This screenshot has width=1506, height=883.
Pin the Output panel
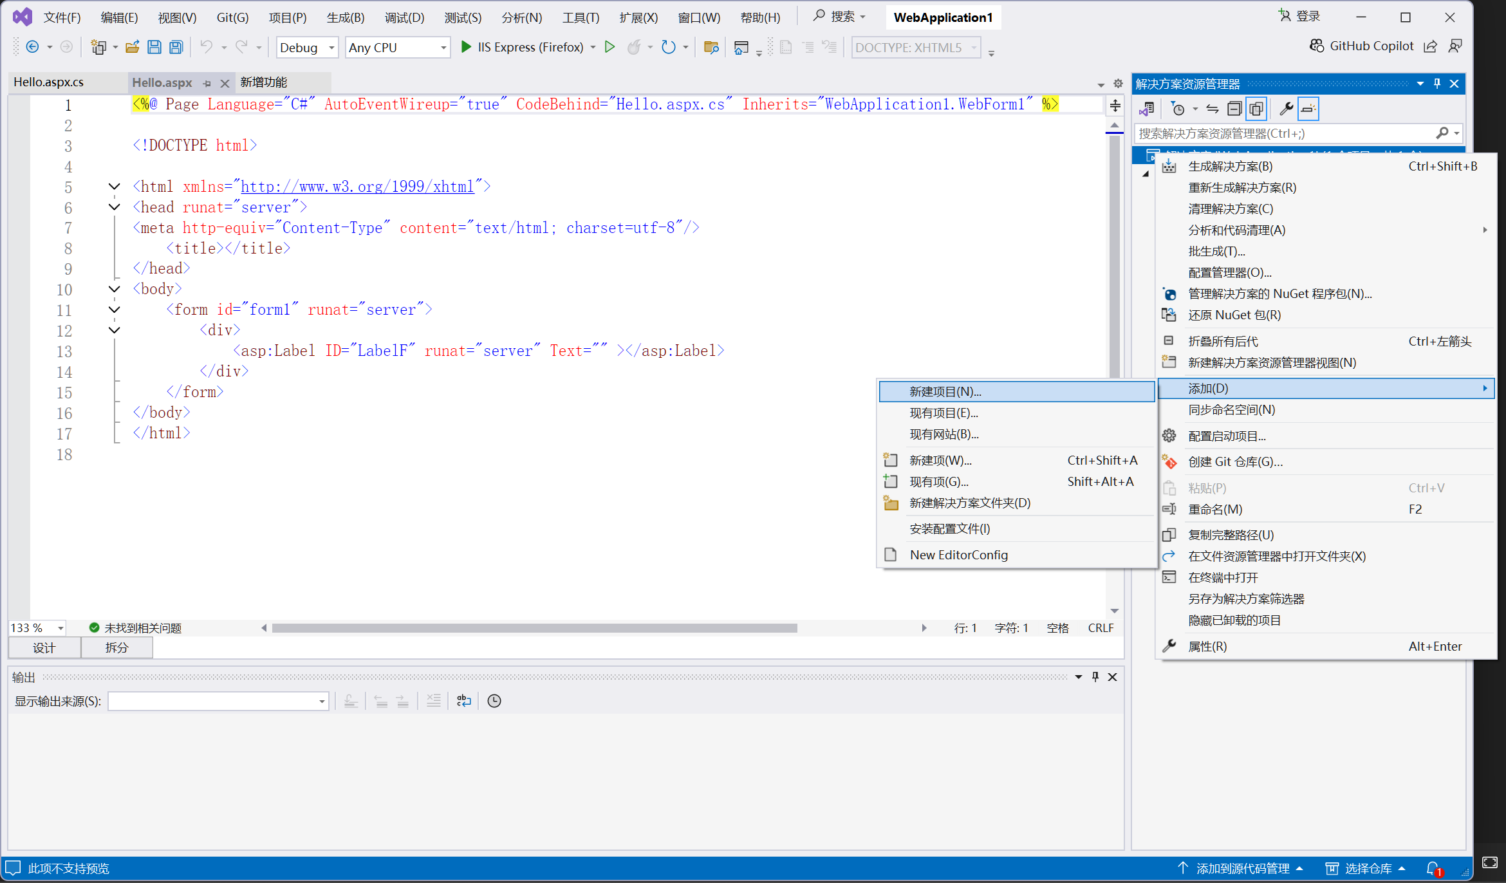click(1095, 676)
